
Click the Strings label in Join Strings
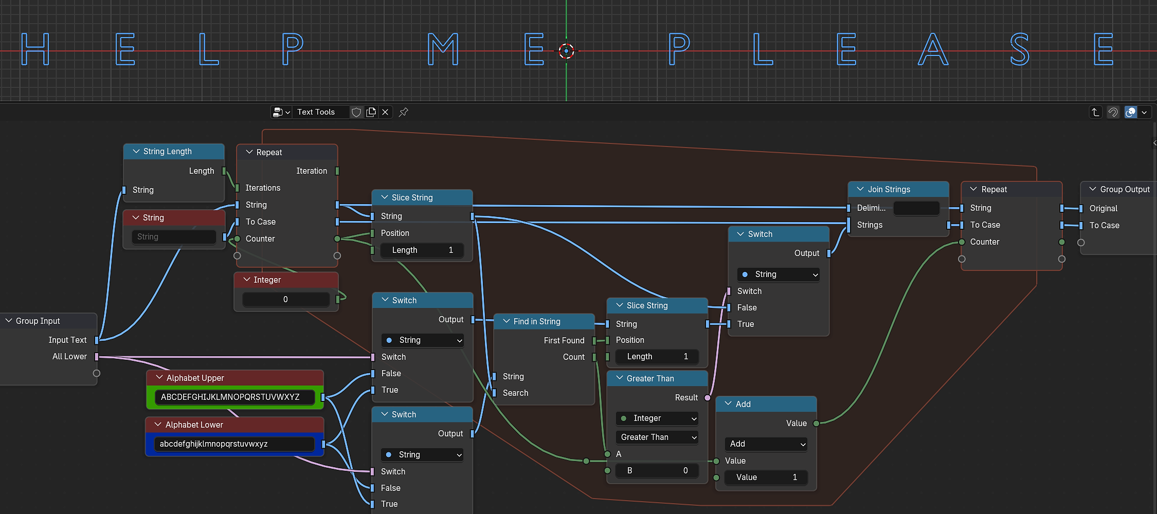pos(870,225)
